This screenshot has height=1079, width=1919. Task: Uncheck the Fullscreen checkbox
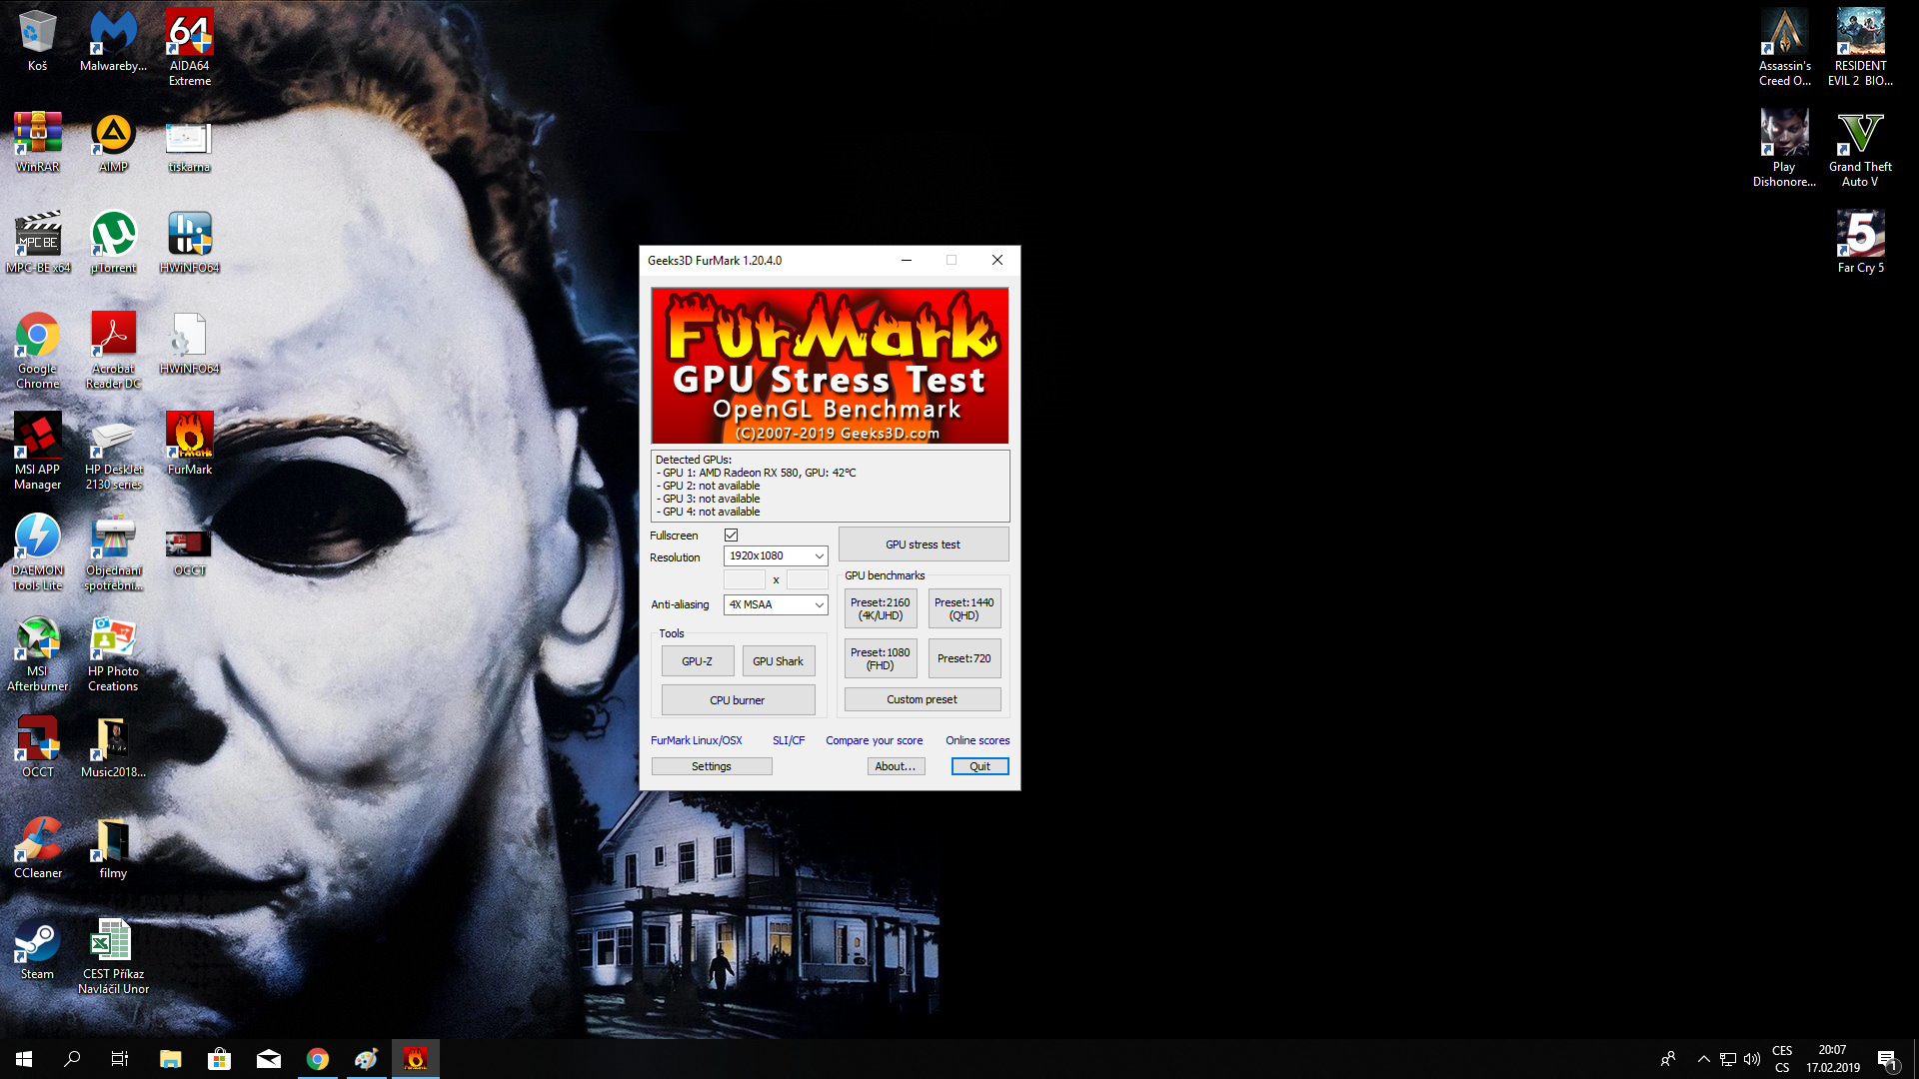click(731, 536)
